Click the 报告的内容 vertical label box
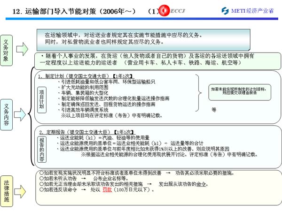 tap(42, 149)
